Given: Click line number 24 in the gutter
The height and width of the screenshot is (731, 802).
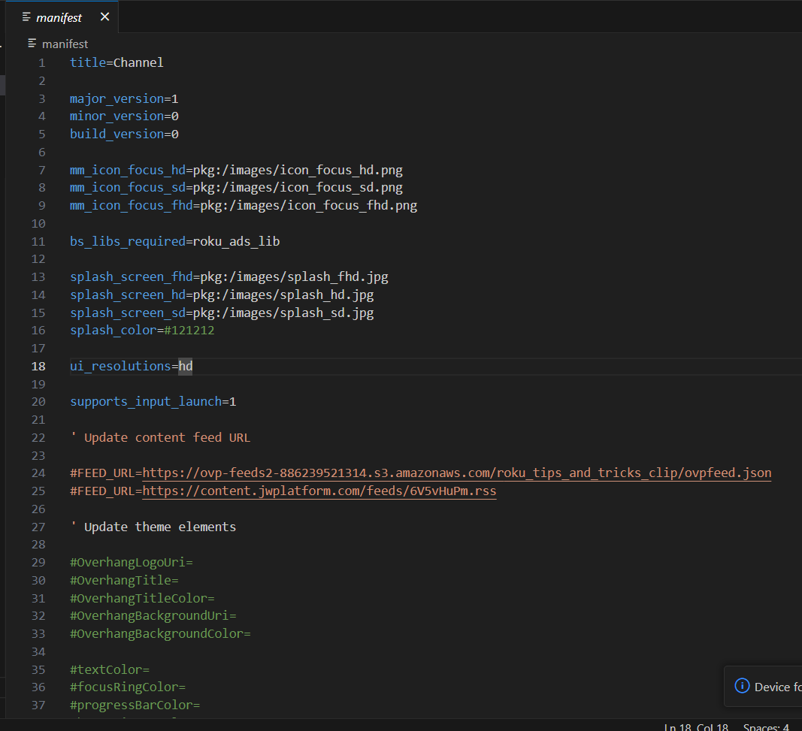Looking at the screenshot, I should [38, 473].
